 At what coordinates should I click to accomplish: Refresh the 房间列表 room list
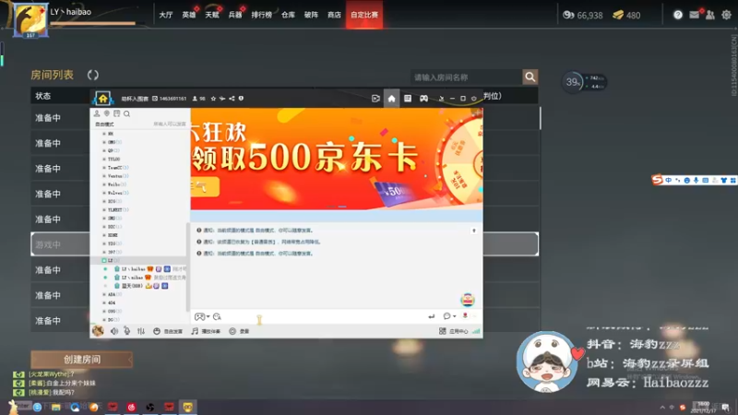(93, 75)
